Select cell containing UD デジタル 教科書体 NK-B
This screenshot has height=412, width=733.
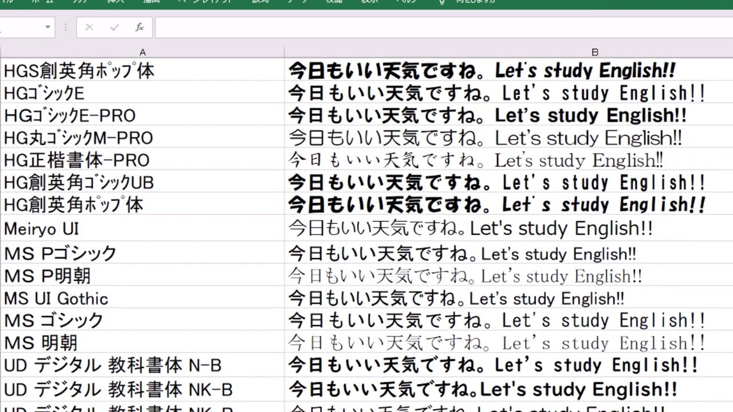click(x=142, y=389)
